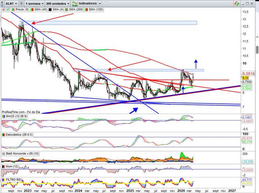259x193 pixels.
Task: Select the SMA (40) legend label
Action: tap(40, 9)
